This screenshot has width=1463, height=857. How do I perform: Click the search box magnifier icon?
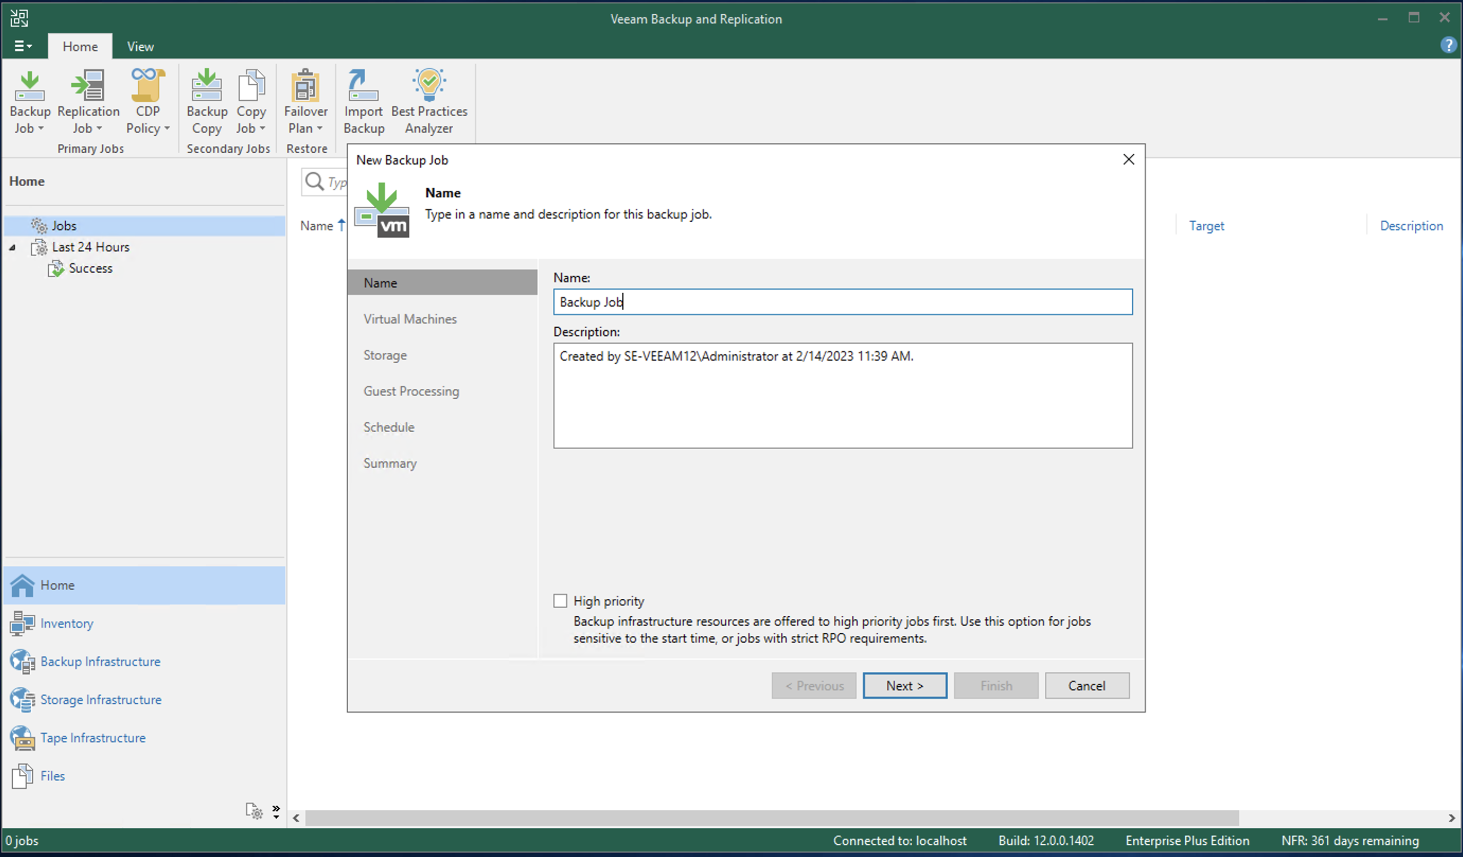314,182
